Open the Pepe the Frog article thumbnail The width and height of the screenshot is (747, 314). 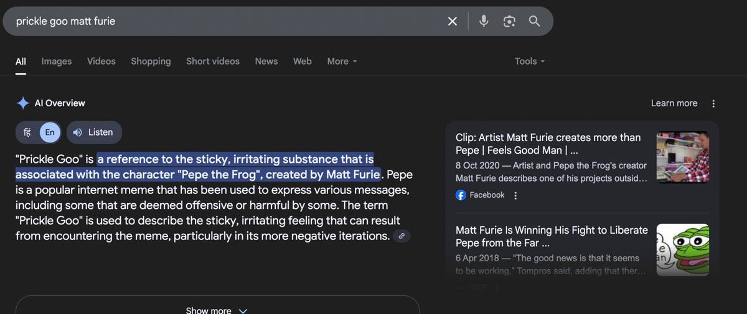[x=683, y=249]
